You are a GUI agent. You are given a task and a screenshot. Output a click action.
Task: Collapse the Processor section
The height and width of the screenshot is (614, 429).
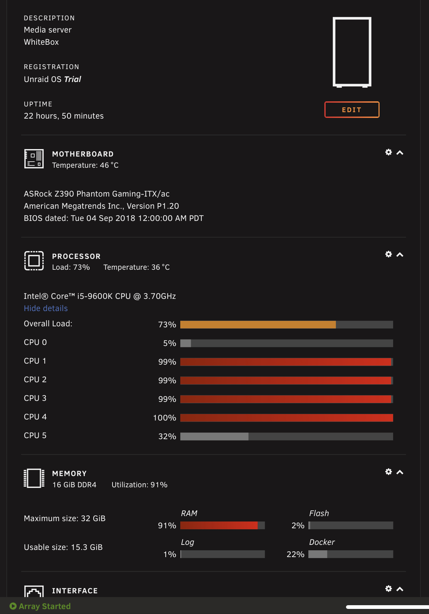coord(400,254)
